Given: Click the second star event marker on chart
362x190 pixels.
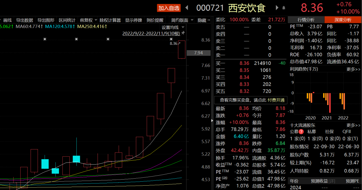Looking at the screenshot, I should click(76, 39).
